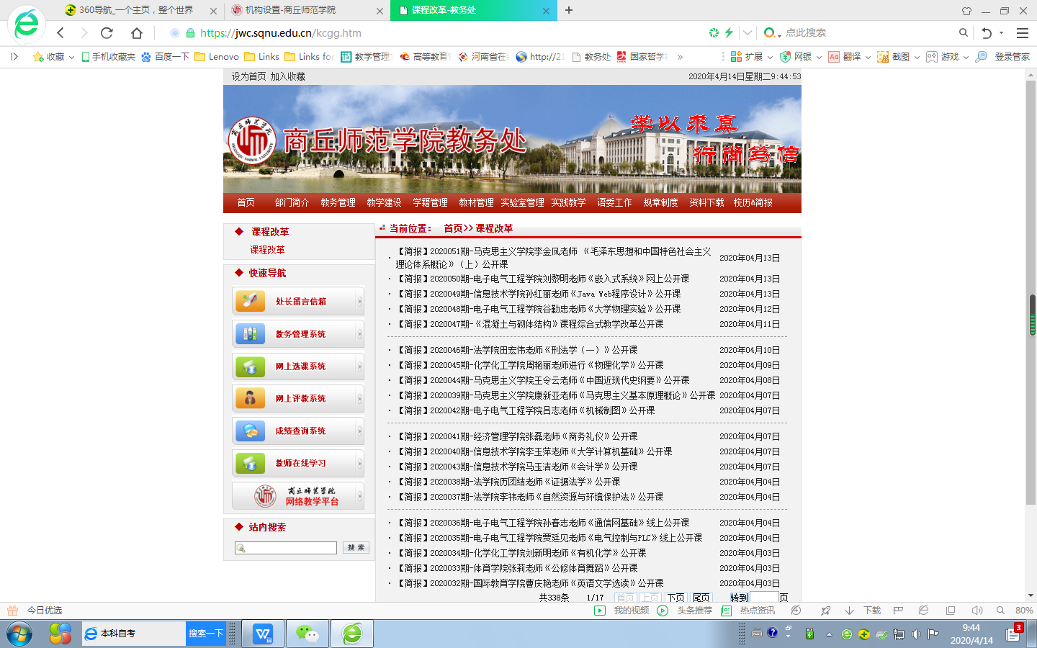The image size is (1037, 648).
Task: Reload the current page
Action: pyautogui.click(x=107, y=32)
